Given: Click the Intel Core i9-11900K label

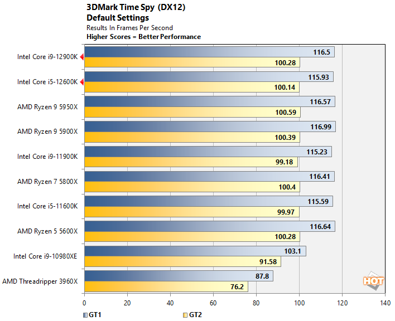Looking at the screenshot, I should (47, 157).
